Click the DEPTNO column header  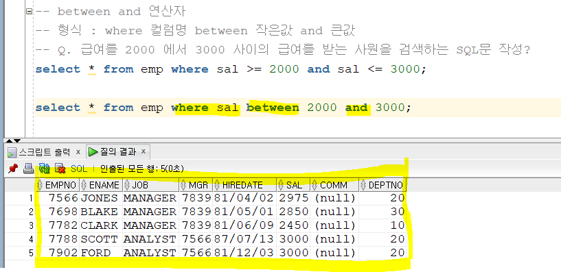tap(382, 185)
